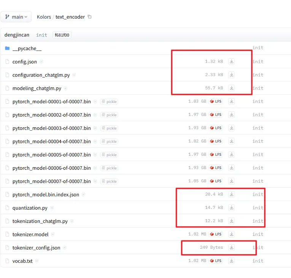Screen dimensions: 291x278
Task: Download vocab.txt using the download icon
Action: point(231,261)
